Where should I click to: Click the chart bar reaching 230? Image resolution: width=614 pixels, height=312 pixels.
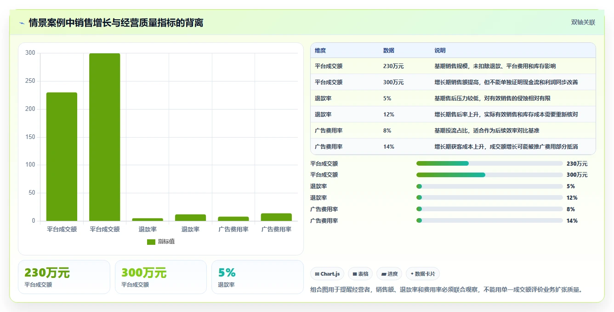(x=62, y=157)
